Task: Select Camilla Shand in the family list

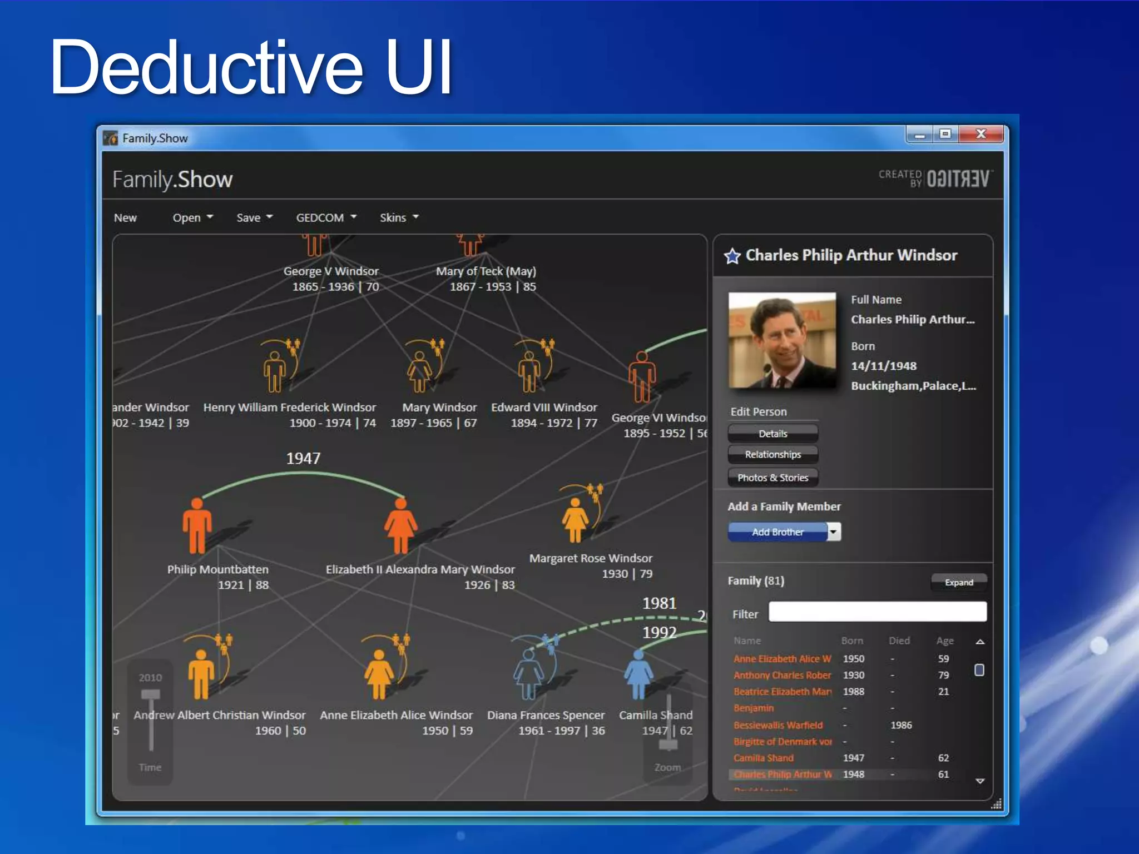Action: (763, 758)
